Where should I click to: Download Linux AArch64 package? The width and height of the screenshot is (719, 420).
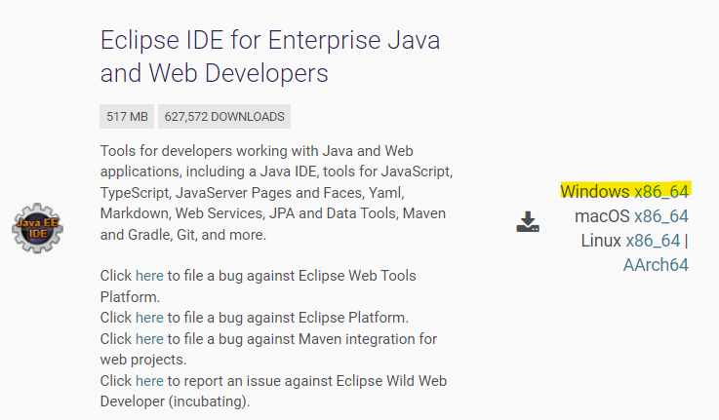(656, 265)
